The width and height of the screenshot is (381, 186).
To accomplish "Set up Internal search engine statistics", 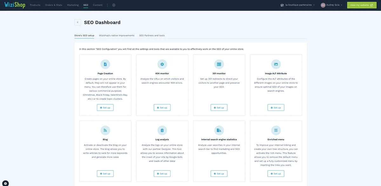I will click(219, 174).
